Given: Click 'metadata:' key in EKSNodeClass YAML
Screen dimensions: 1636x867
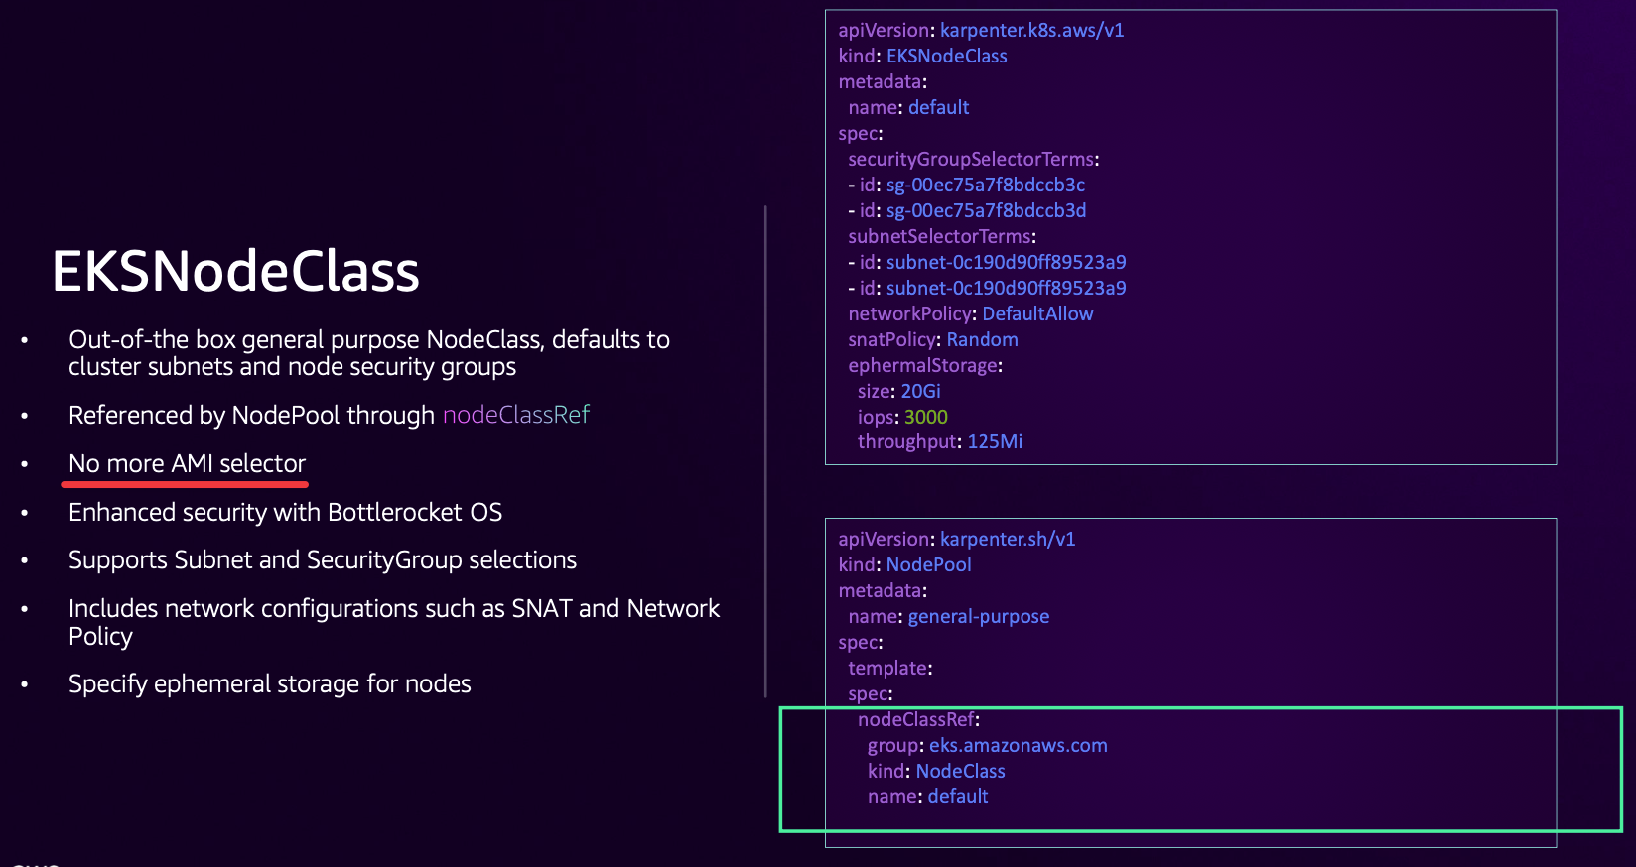Looking at the screenshot, I should [883, 82].
